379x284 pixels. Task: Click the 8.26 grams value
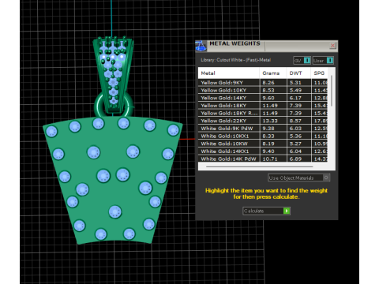[x=268, y=83]
